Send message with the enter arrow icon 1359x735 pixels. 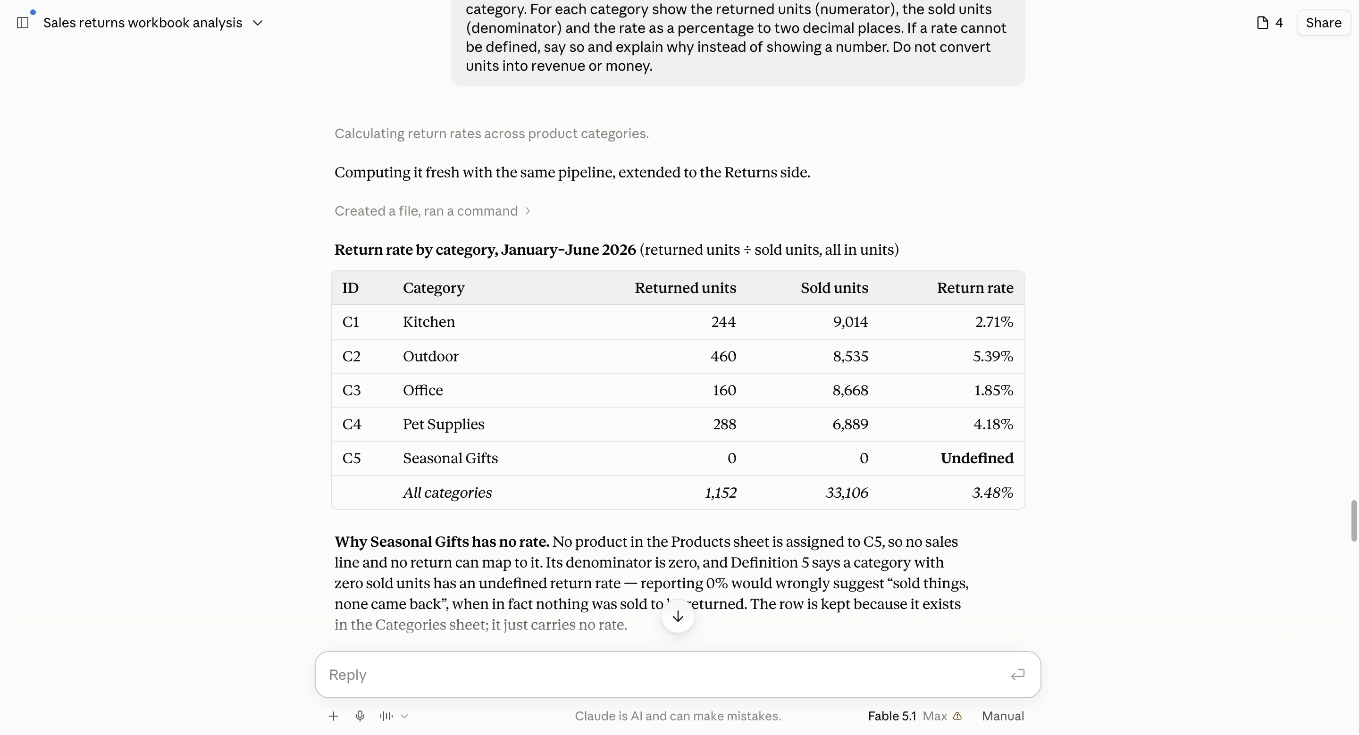pos(1018,674)
